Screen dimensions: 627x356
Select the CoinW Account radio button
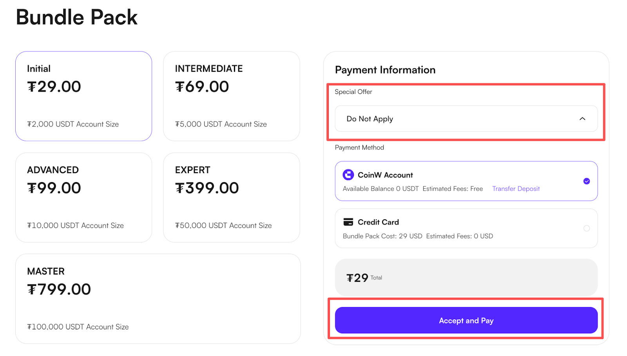click(586, 181)
